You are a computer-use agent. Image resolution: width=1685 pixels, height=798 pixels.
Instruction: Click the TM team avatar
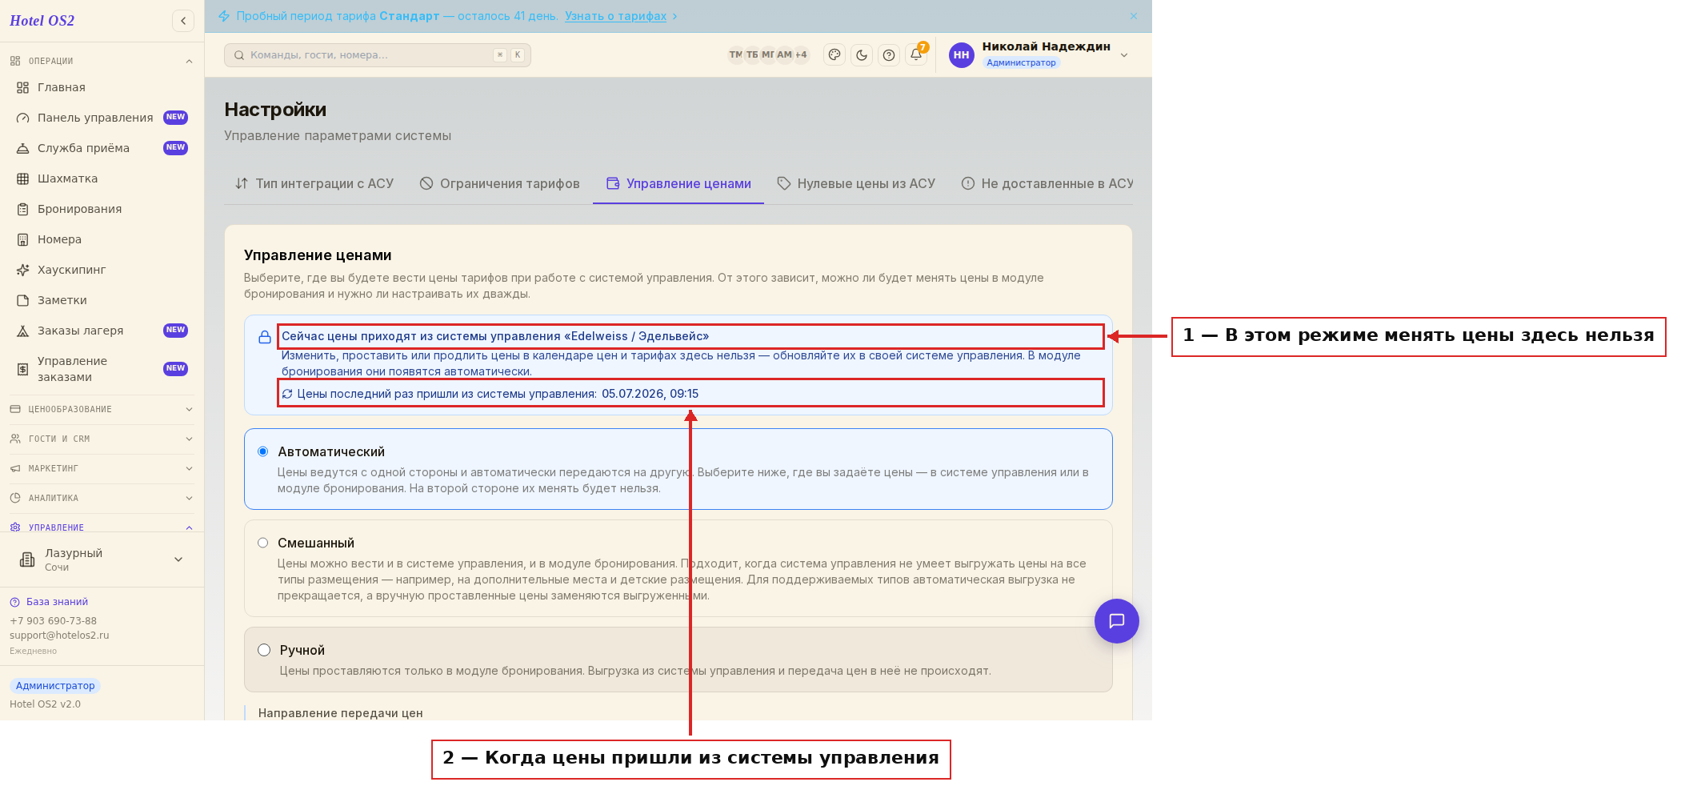click(735, 54)
